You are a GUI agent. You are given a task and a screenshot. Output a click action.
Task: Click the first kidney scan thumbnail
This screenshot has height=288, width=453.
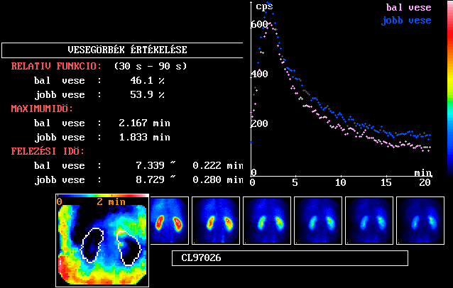tap(168, 221)
